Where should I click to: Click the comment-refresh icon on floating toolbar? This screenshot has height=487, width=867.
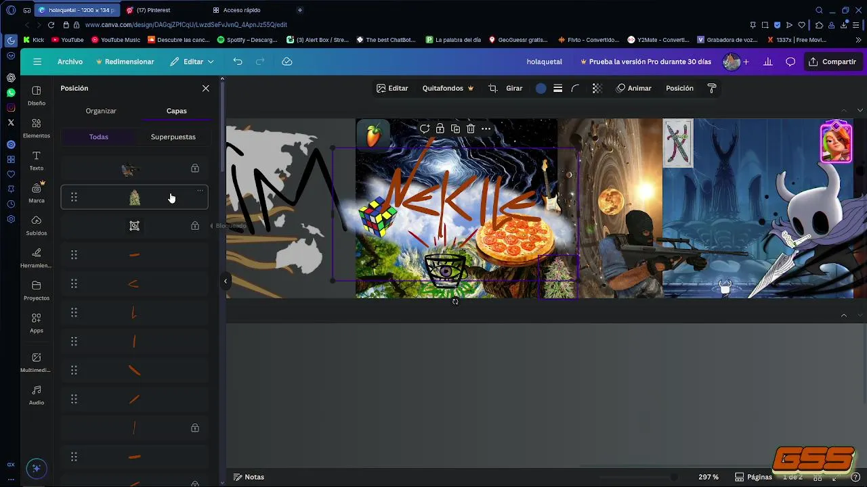[425, 129]
